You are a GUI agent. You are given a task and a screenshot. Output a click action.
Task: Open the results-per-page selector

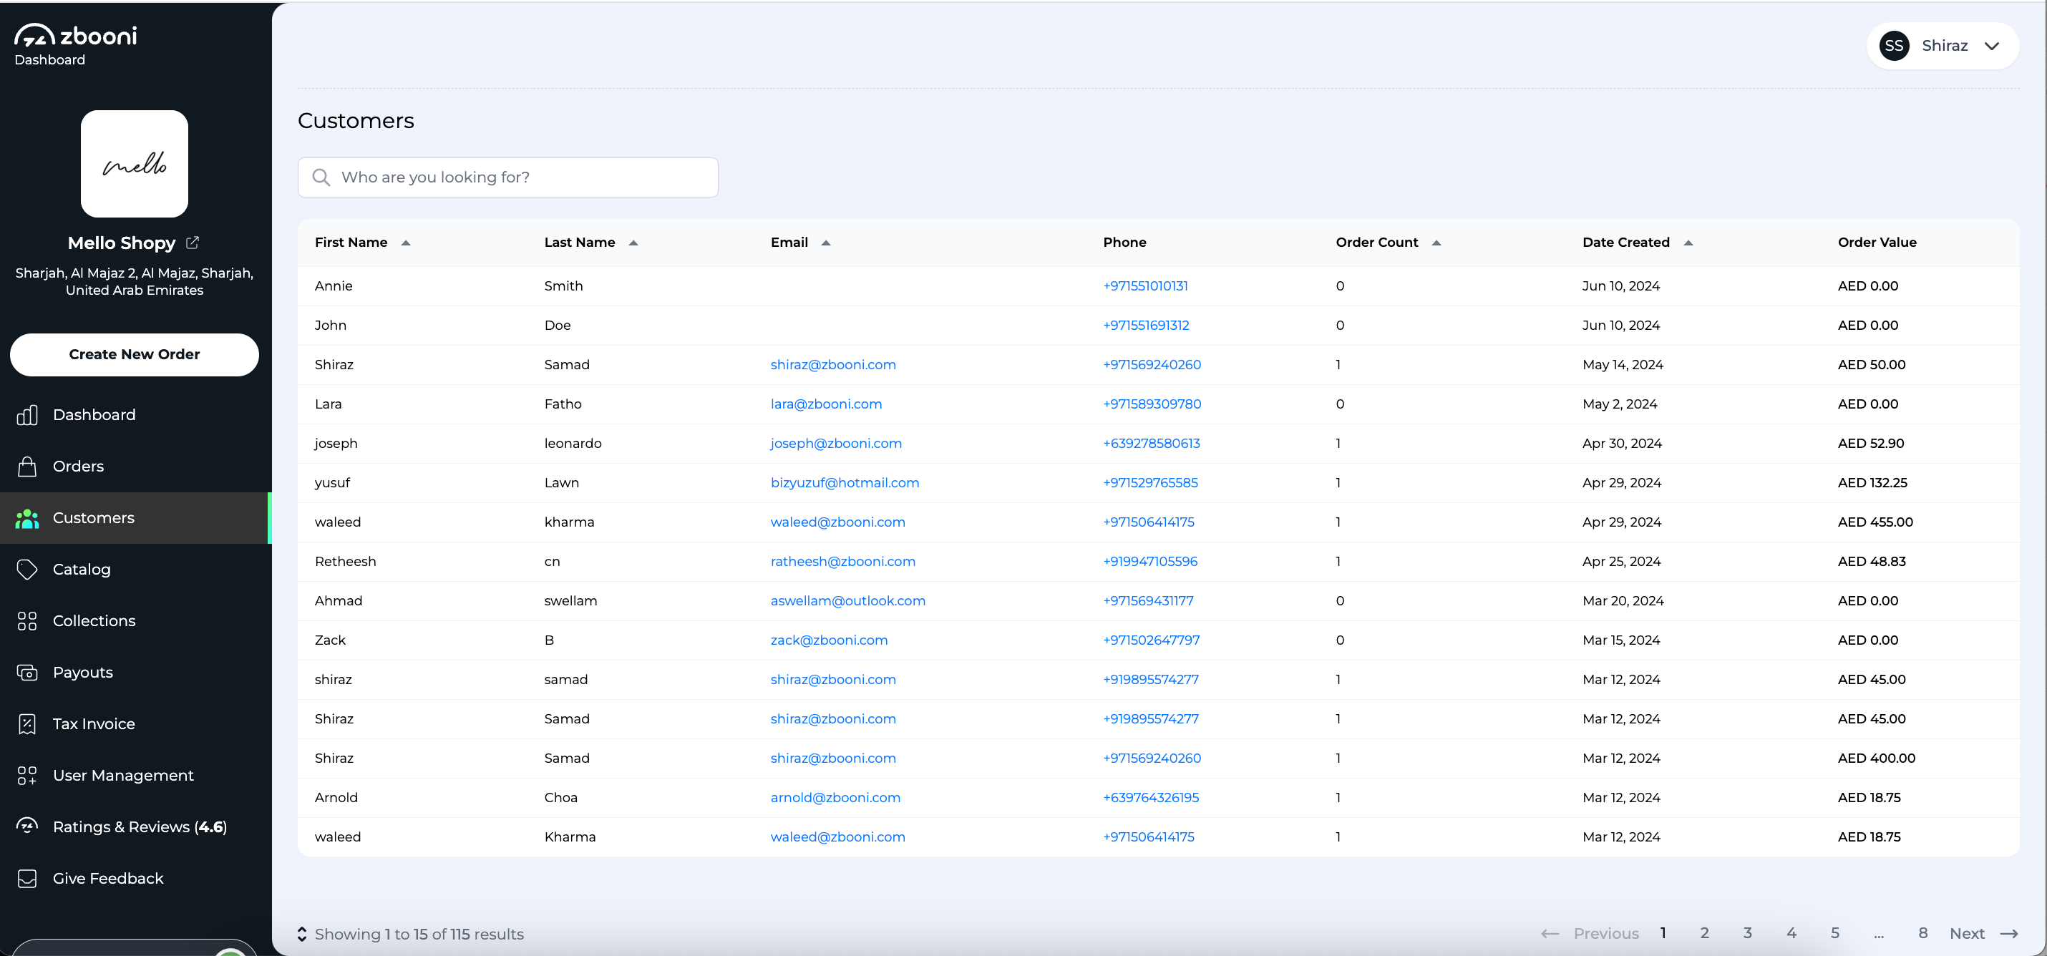click(302, 934)
